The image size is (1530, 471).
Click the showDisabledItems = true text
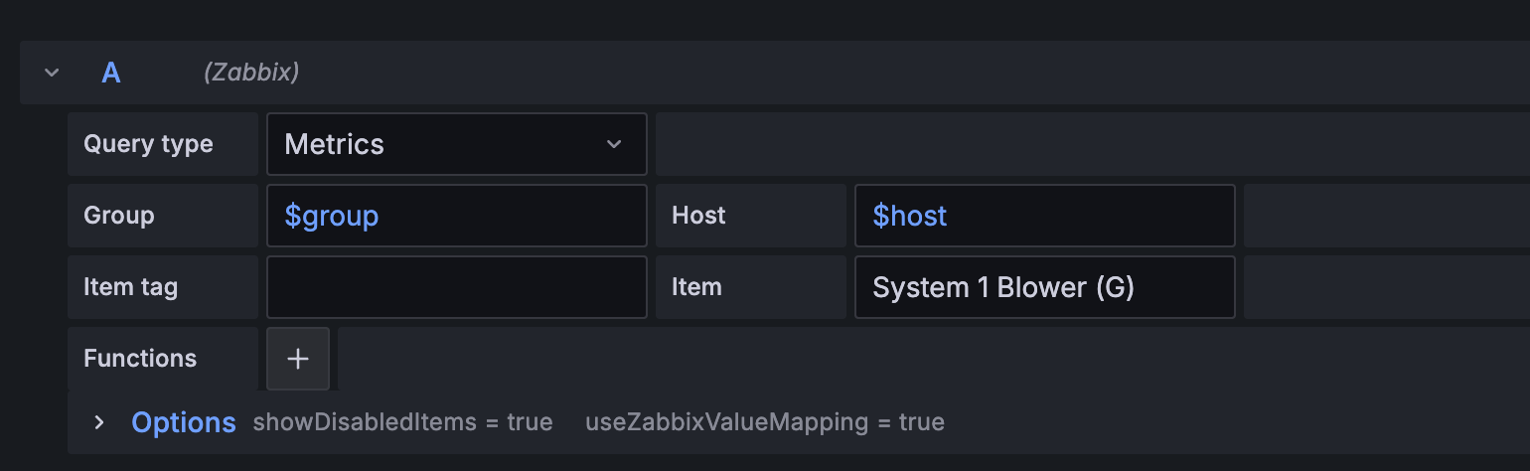(x=402, y=422)
